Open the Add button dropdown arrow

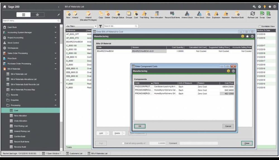[x=107, y=133]
